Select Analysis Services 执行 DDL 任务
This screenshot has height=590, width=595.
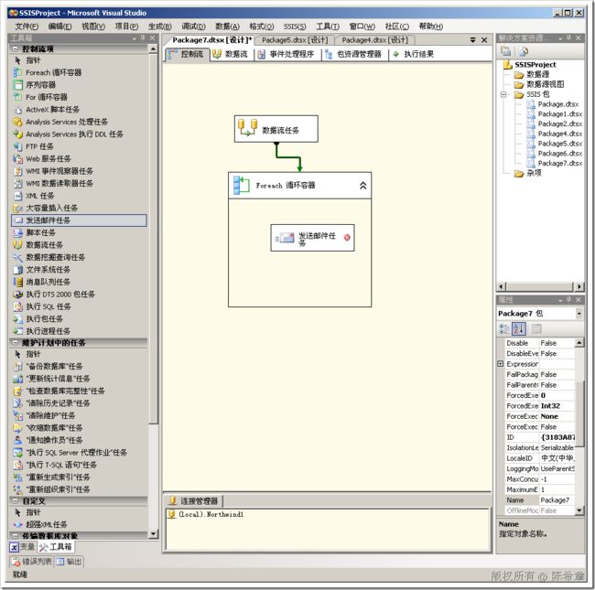(x=79, y=134)
